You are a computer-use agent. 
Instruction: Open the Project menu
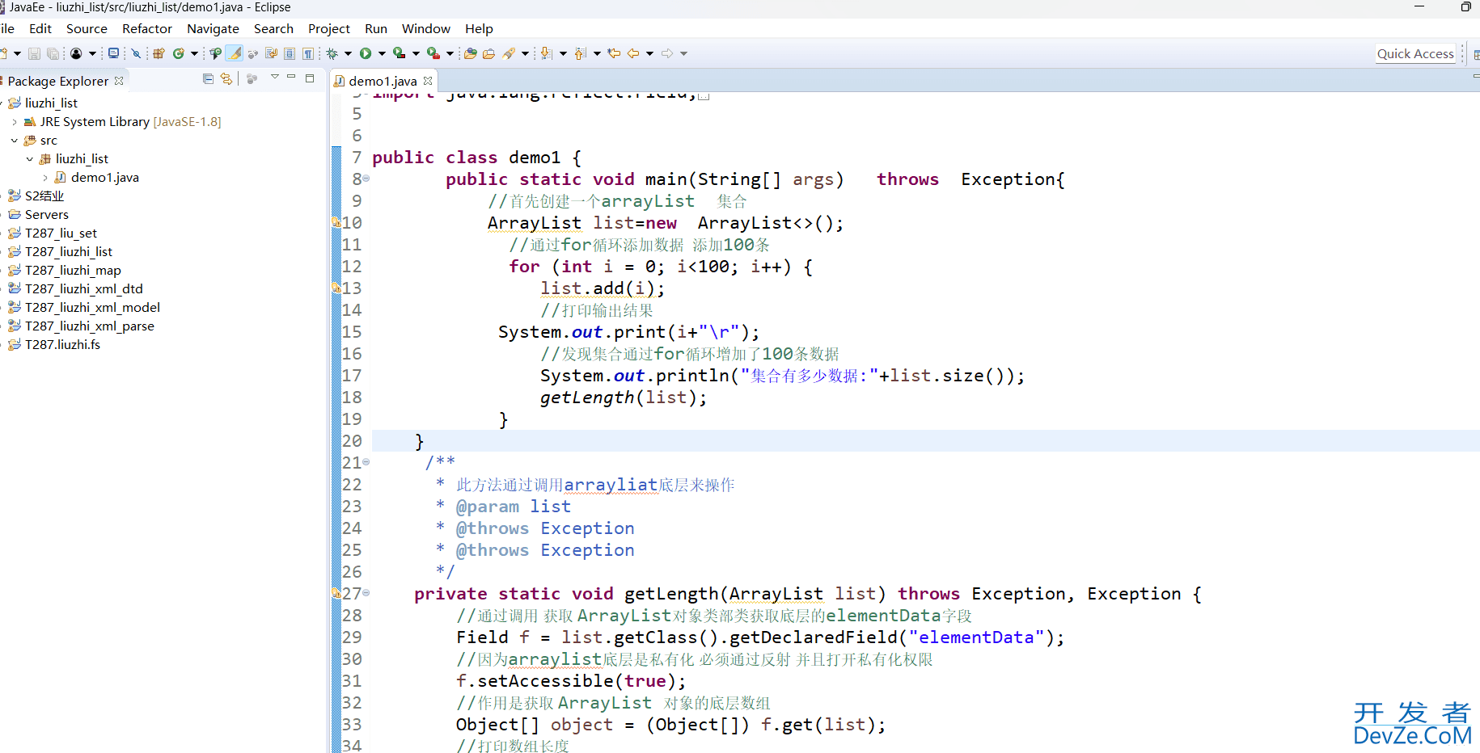(329, 28)
